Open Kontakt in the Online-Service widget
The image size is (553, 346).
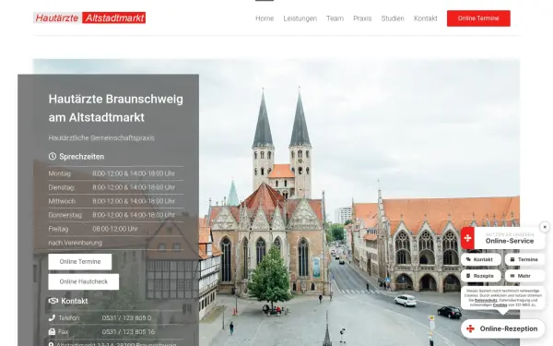point(481,259)
